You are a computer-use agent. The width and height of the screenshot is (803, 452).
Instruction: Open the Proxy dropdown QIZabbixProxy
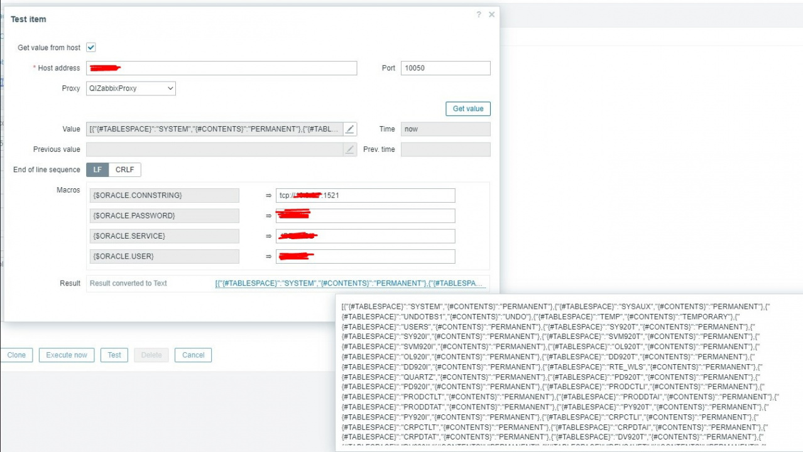click(131, 89)
